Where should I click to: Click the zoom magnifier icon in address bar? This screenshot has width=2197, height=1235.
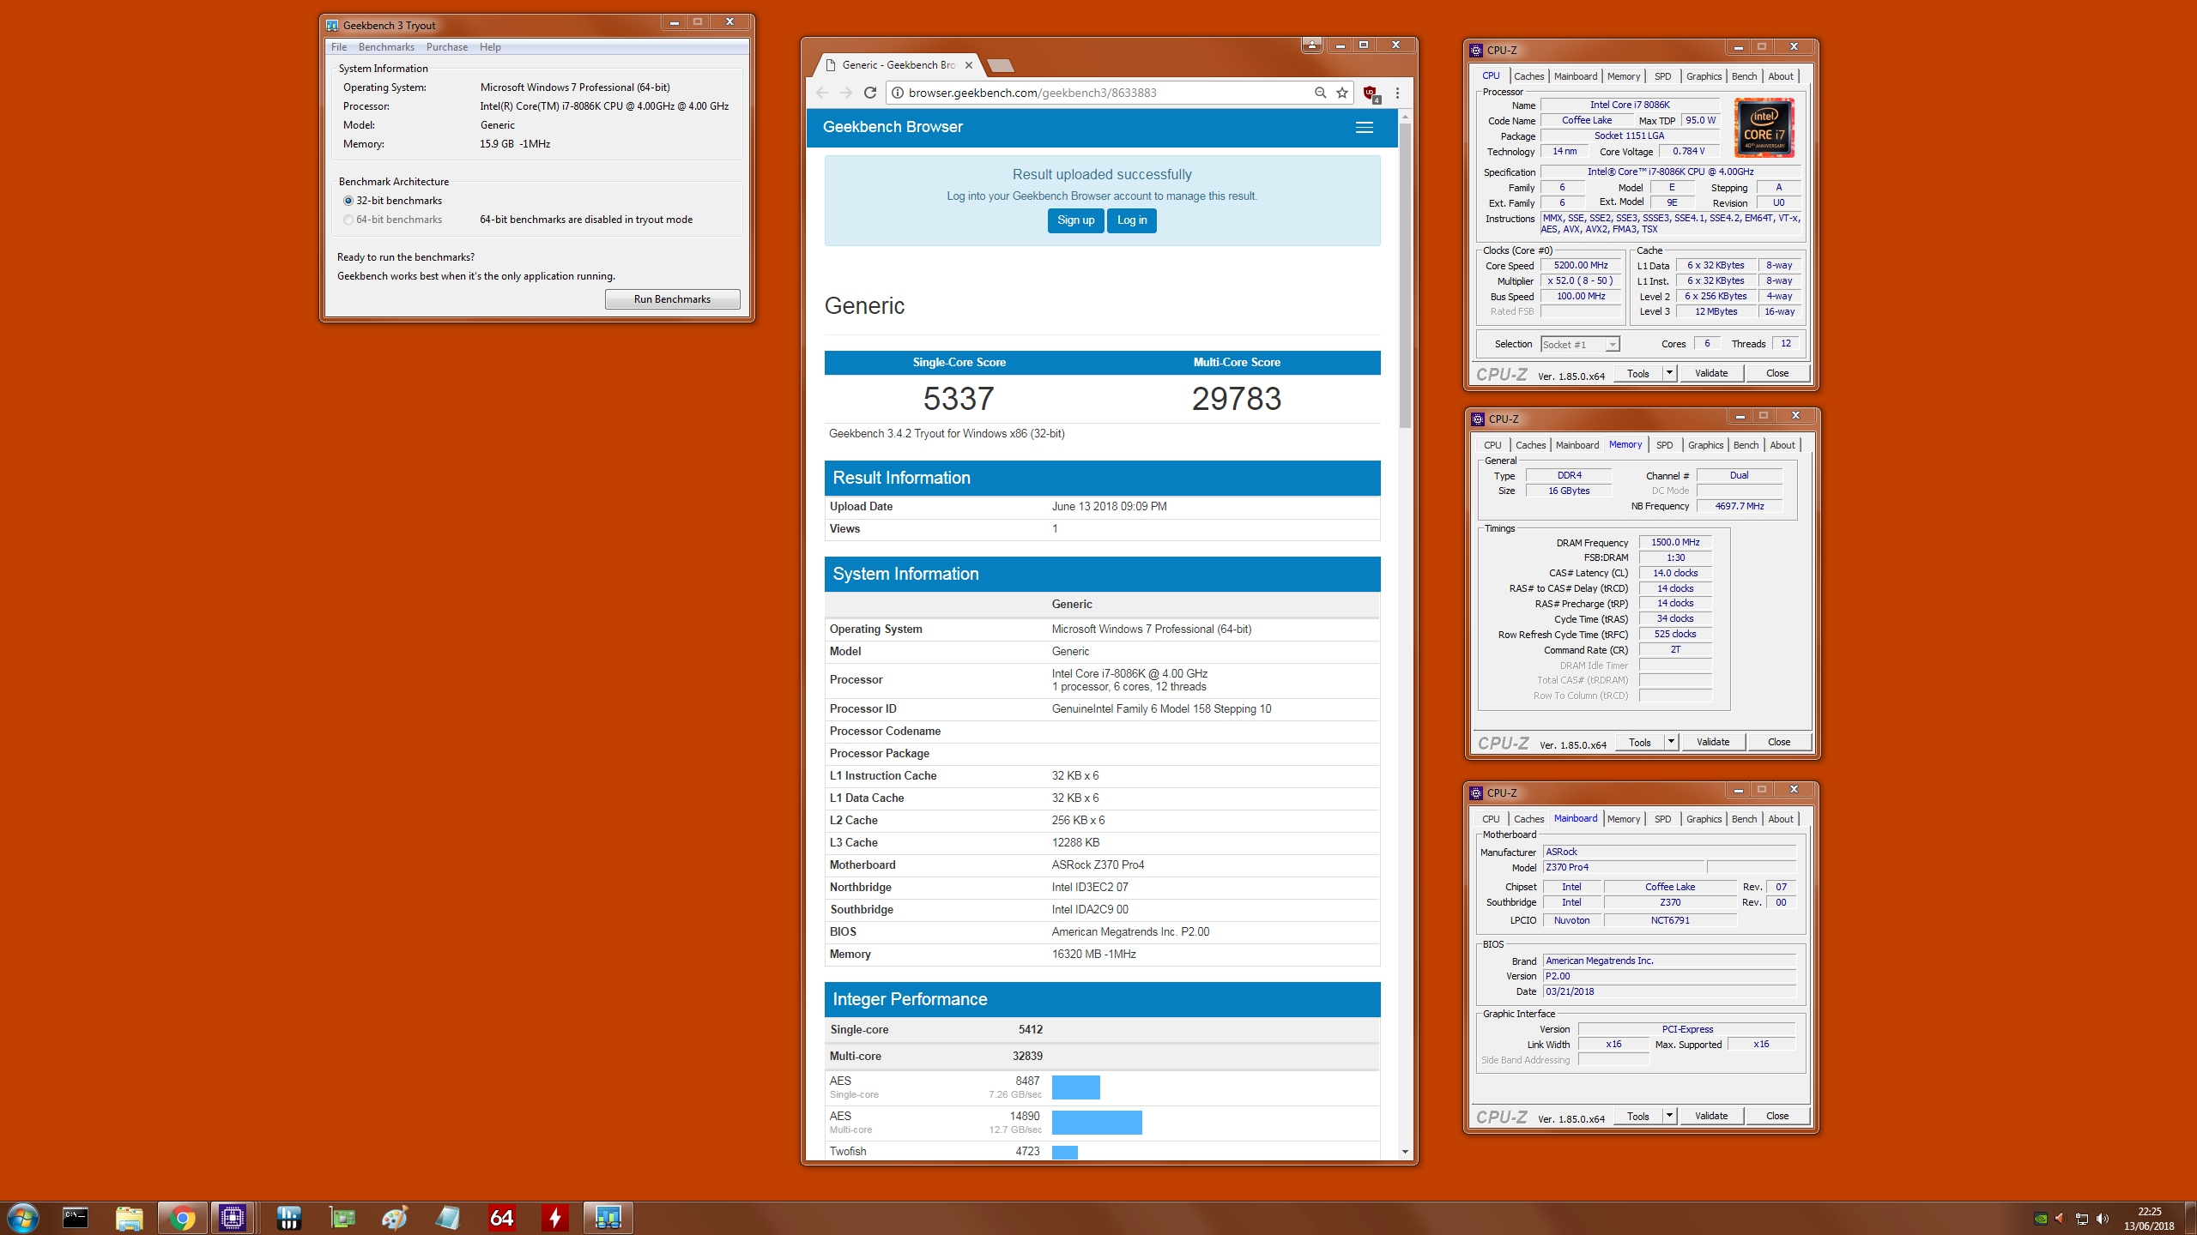[1320, 93]
